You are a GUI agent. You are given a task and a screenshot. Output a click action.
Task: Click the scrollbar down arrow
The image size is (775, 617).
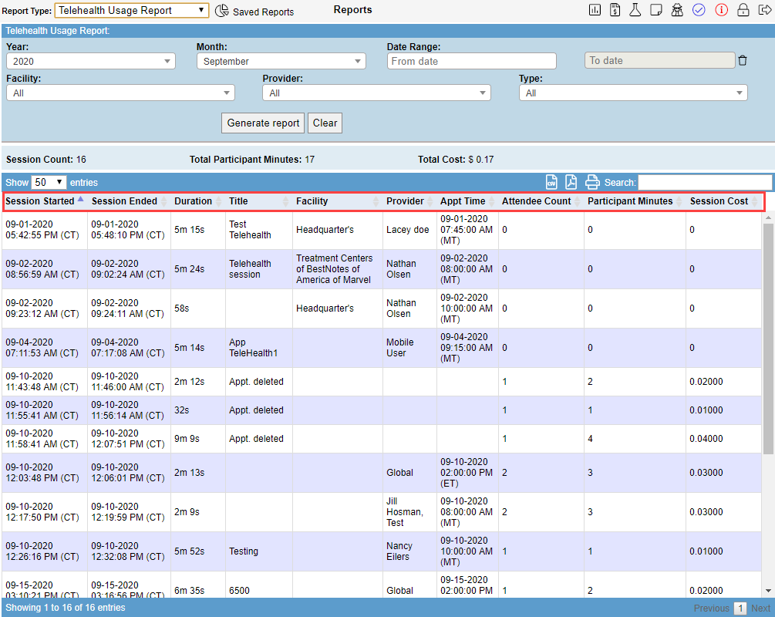pos(768,591)
